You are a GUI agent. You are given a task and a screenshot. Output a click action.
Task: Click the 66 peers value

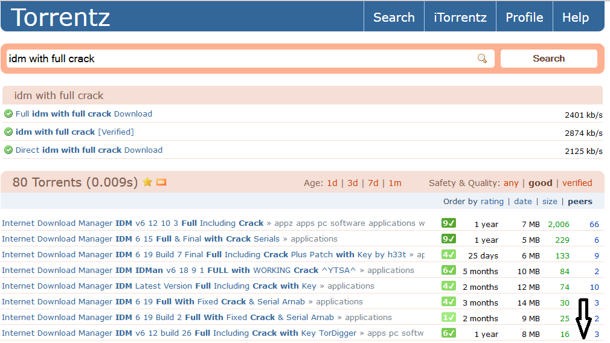point(594,225)
